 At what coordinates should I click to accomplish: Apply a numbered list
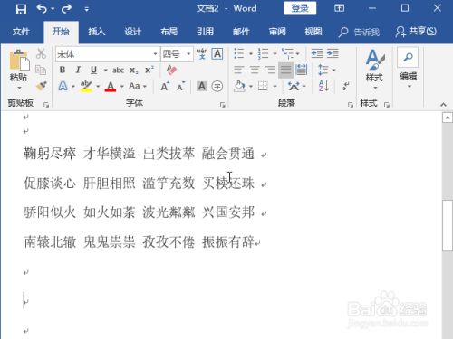[x=264, y=53]
